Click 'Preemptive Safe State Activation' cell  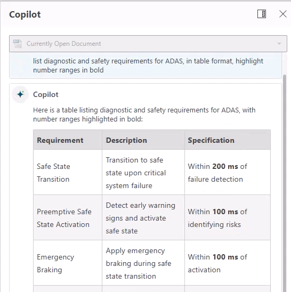click(68, 218)
